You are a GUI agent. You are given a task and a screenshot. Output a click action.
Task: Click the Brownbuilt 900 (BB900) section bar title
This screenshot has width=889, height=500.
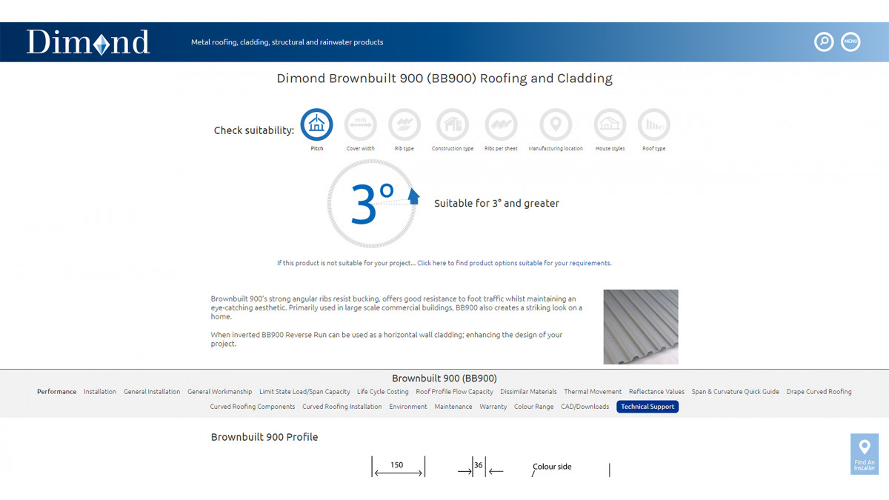click(x=444, y=379)
